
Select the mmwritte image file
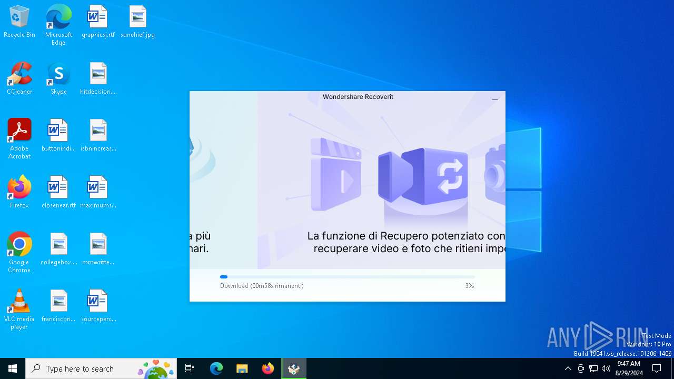coord(98,250)
